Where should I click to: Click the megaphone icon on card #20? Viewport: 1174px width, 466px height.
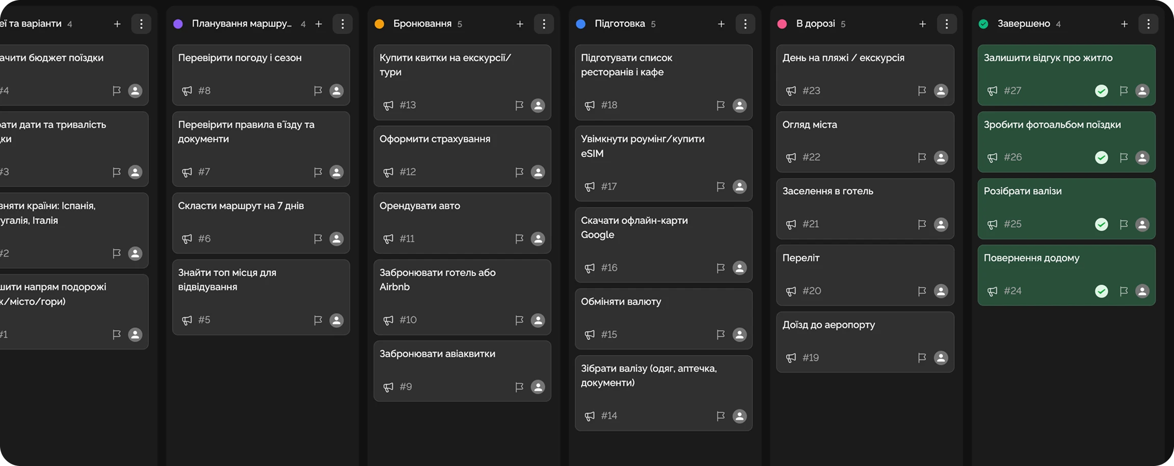coord(791,291)
